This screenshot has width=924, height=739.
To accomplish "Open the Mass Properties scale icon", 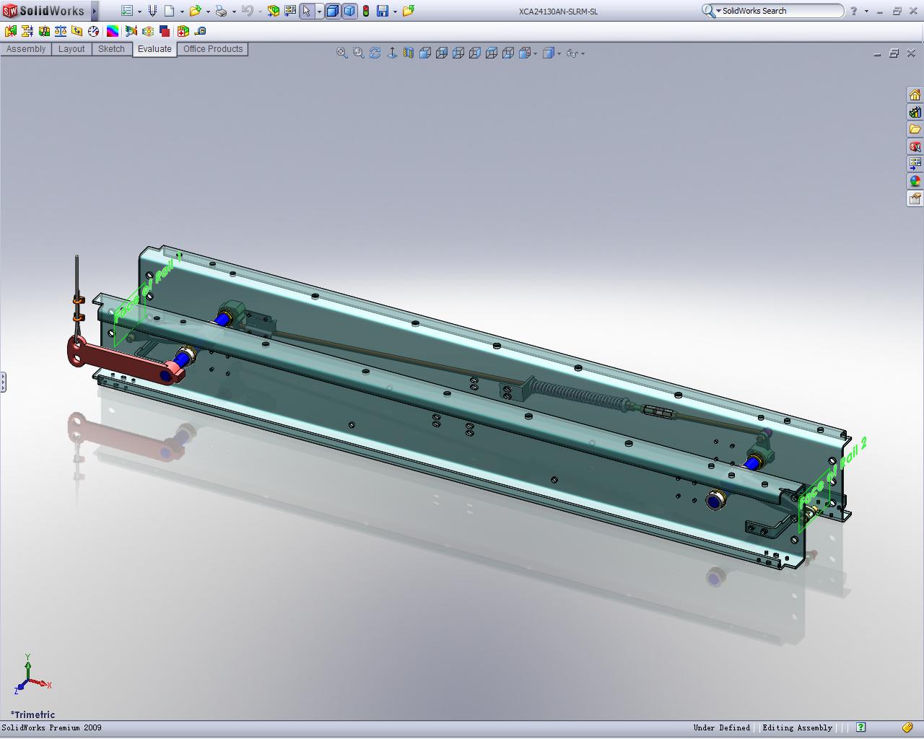I will point(61,31).
